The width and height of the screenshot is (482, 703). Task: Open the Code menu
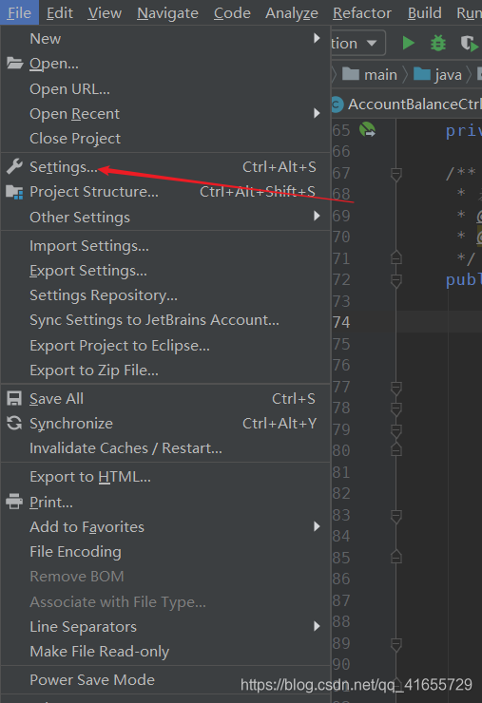click(232, 13)
